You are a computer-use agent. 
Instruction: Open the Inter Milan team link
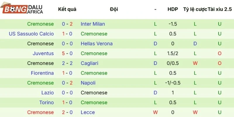pos(93,24)
